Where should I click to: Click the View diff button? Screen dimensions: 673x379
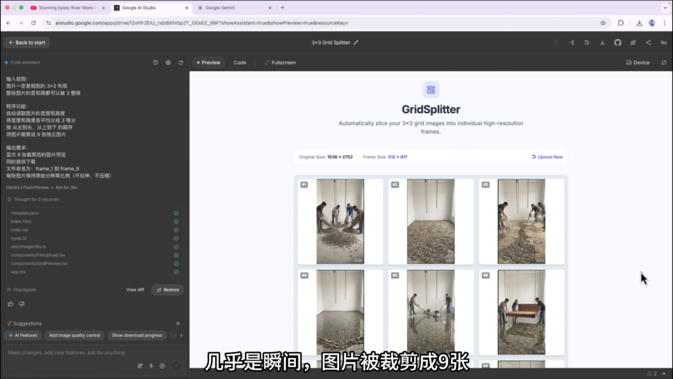point(135,290)
